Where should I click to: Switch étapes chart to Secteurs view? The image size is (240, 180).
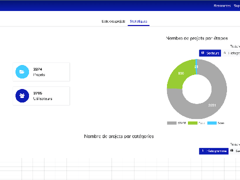(x=210, y=53)
